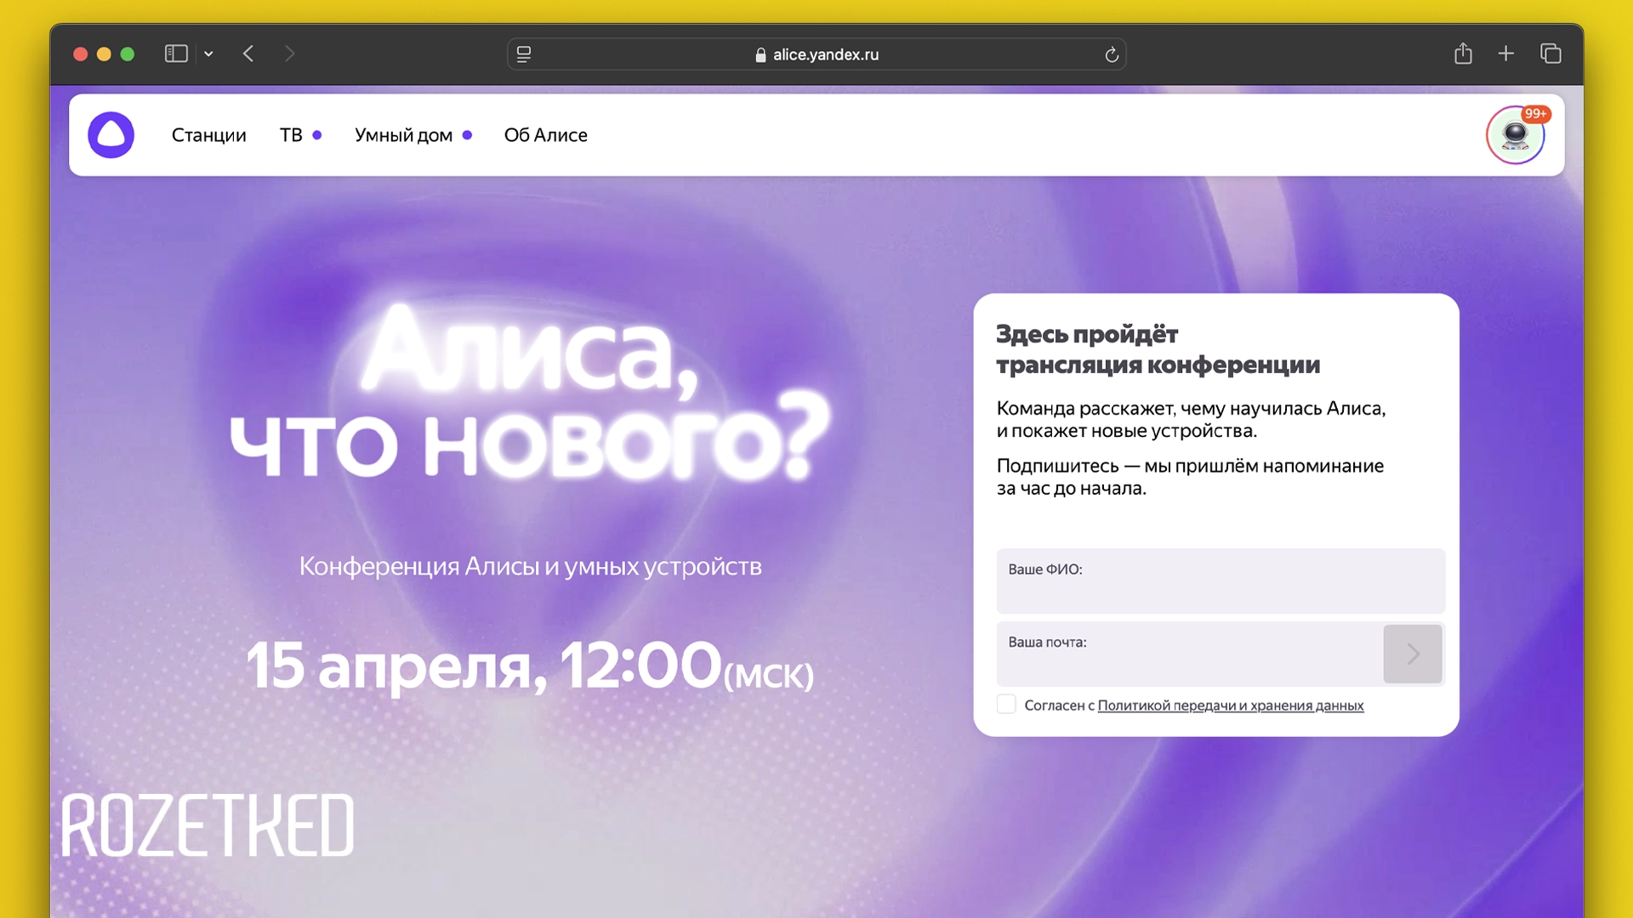This screenshot has height=918, width=1633.
Task: Go forward with the forward arrow
Action: [x=289, y=54]
